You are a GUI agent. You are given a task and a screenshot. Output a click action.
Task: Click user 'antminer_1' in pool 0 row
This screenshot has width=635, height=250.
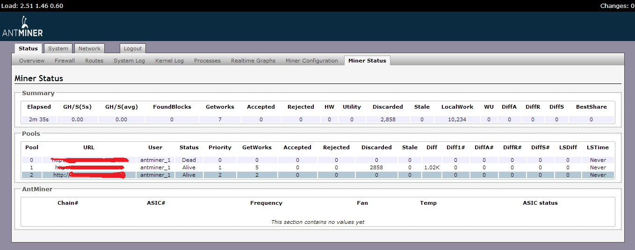155,160
